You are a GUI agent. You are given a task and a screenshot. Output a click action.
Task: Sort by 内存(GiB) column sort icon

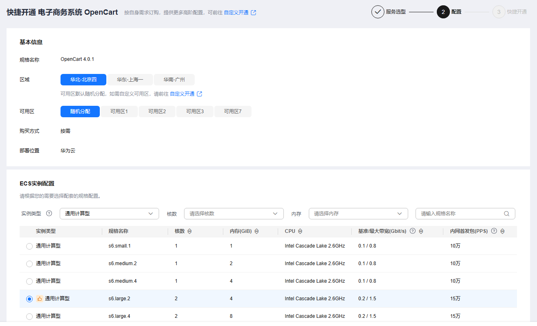256,231
